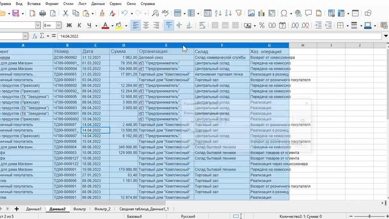This screenshot has height=219, width=389.
Task: Increase indent icon
Action: click(318, 26)
